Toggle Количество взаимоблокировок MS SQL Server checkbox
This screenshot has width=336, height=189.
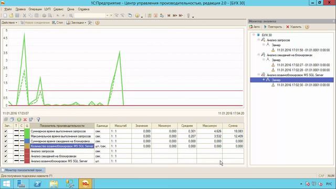click(6, 146)
